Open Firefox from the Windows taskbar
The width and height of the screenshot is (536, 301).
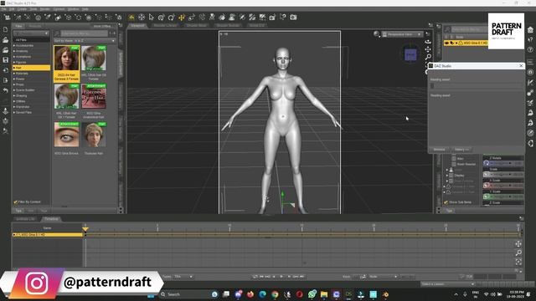click(x=250, y=294)
